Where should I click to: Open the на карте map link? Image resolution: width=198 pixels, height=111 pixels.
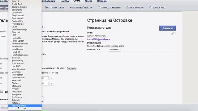coord(71,68)
